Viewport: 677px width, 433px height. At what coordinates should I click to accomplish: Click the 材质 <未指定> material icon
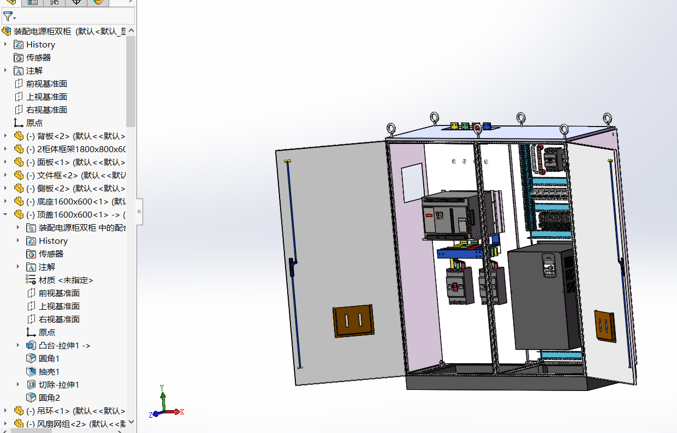click(31, 280)
